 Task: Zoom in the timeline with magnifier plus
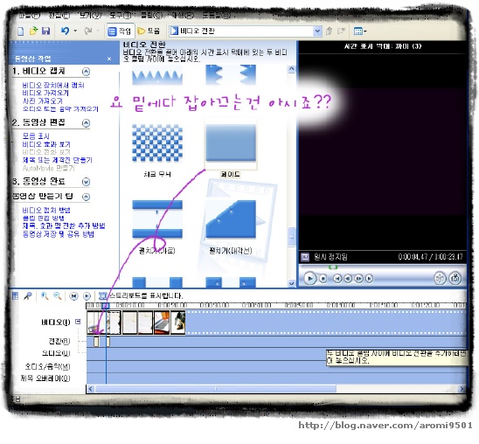click(x=45, y=296)
